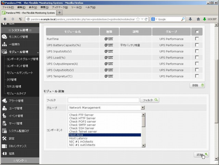Check the UPS InputVolts(V) checkbox

tap(197, 51)
